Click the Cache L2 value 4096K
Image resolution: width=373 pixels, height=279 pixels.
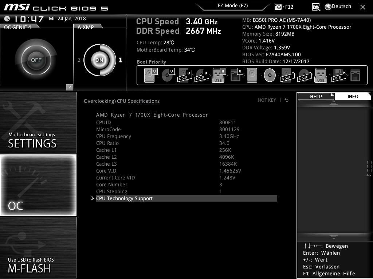pyautogui.click(x=227, y=157)
